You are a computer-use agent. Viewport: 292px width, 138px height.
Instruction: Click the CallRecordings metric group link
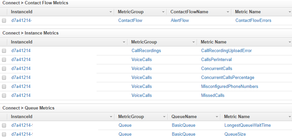tap(146, 51)
